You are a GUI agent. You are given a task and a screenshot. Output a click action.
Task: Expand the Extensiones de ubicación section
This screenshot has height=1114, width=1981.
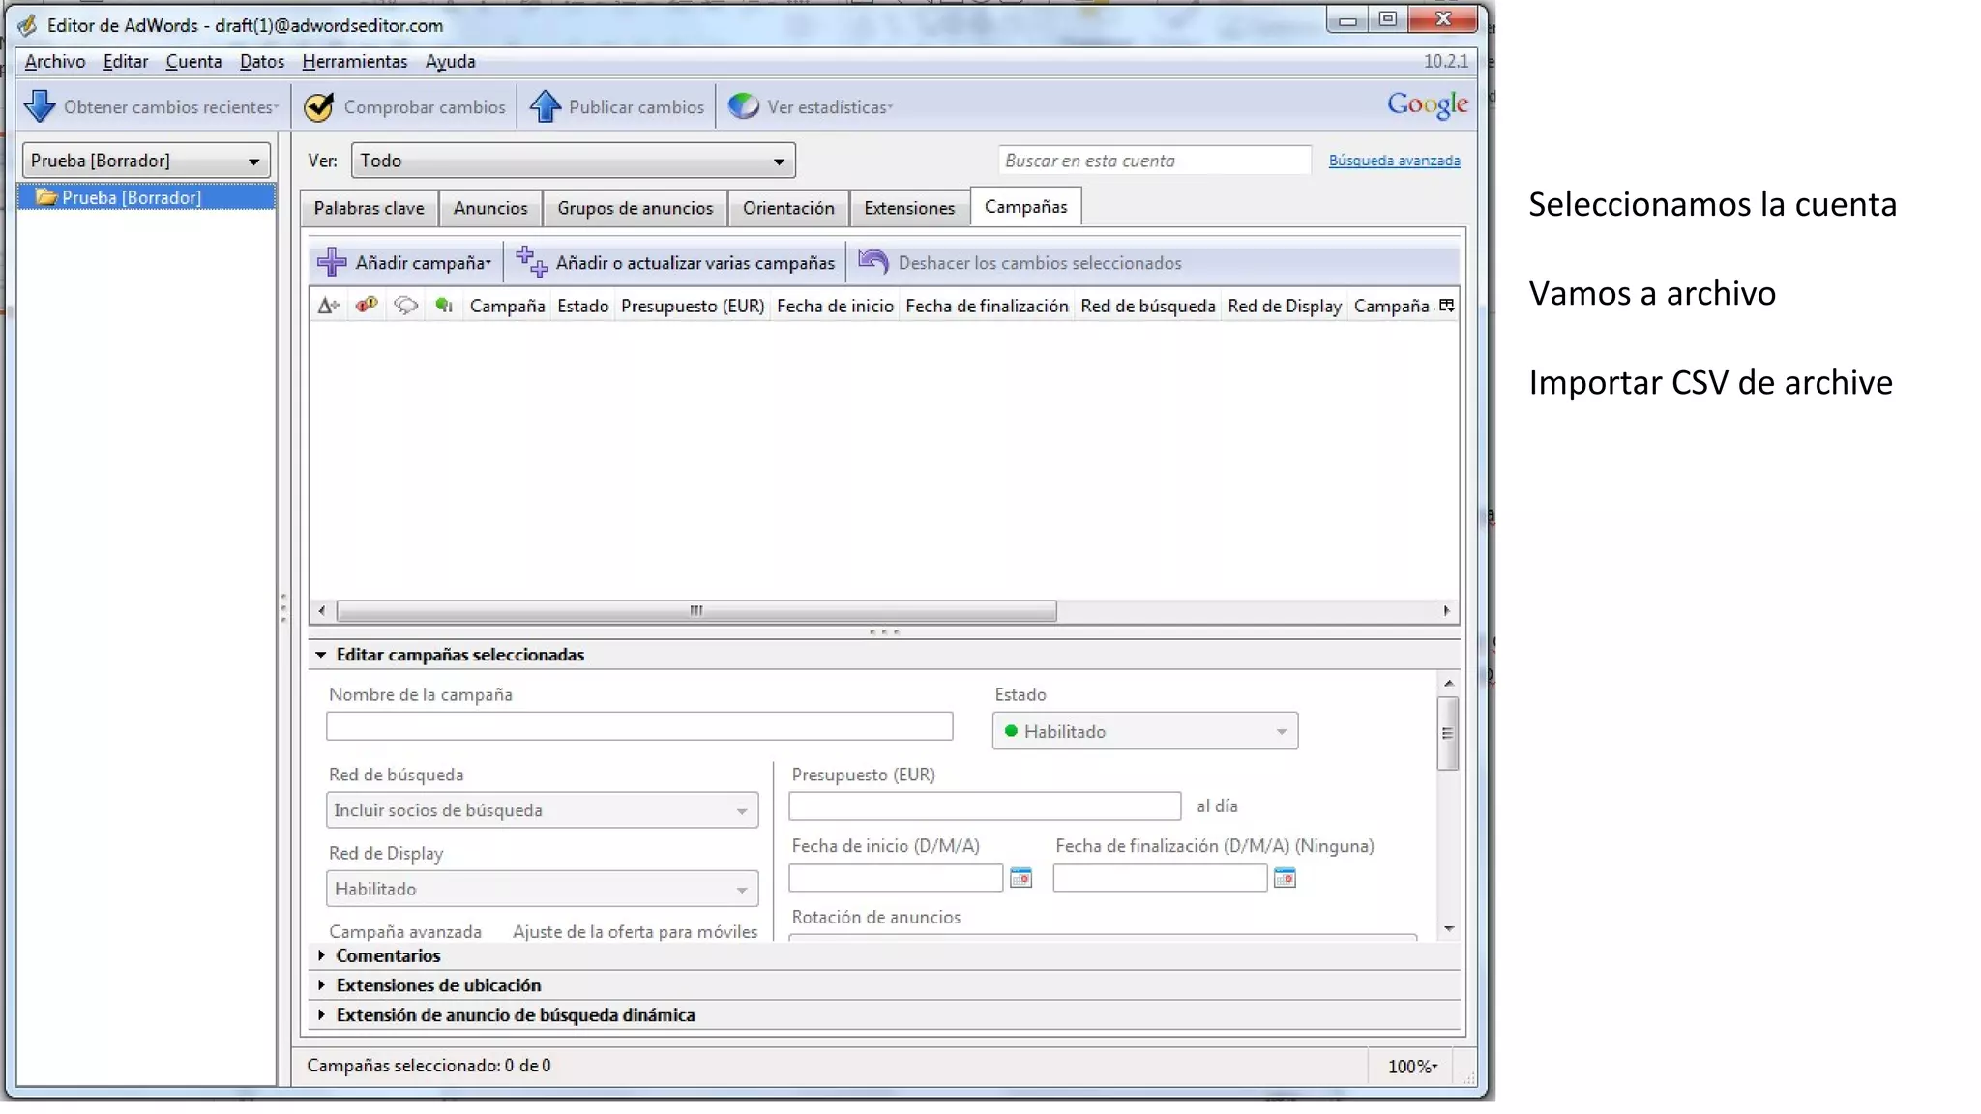tap(321, 985)
